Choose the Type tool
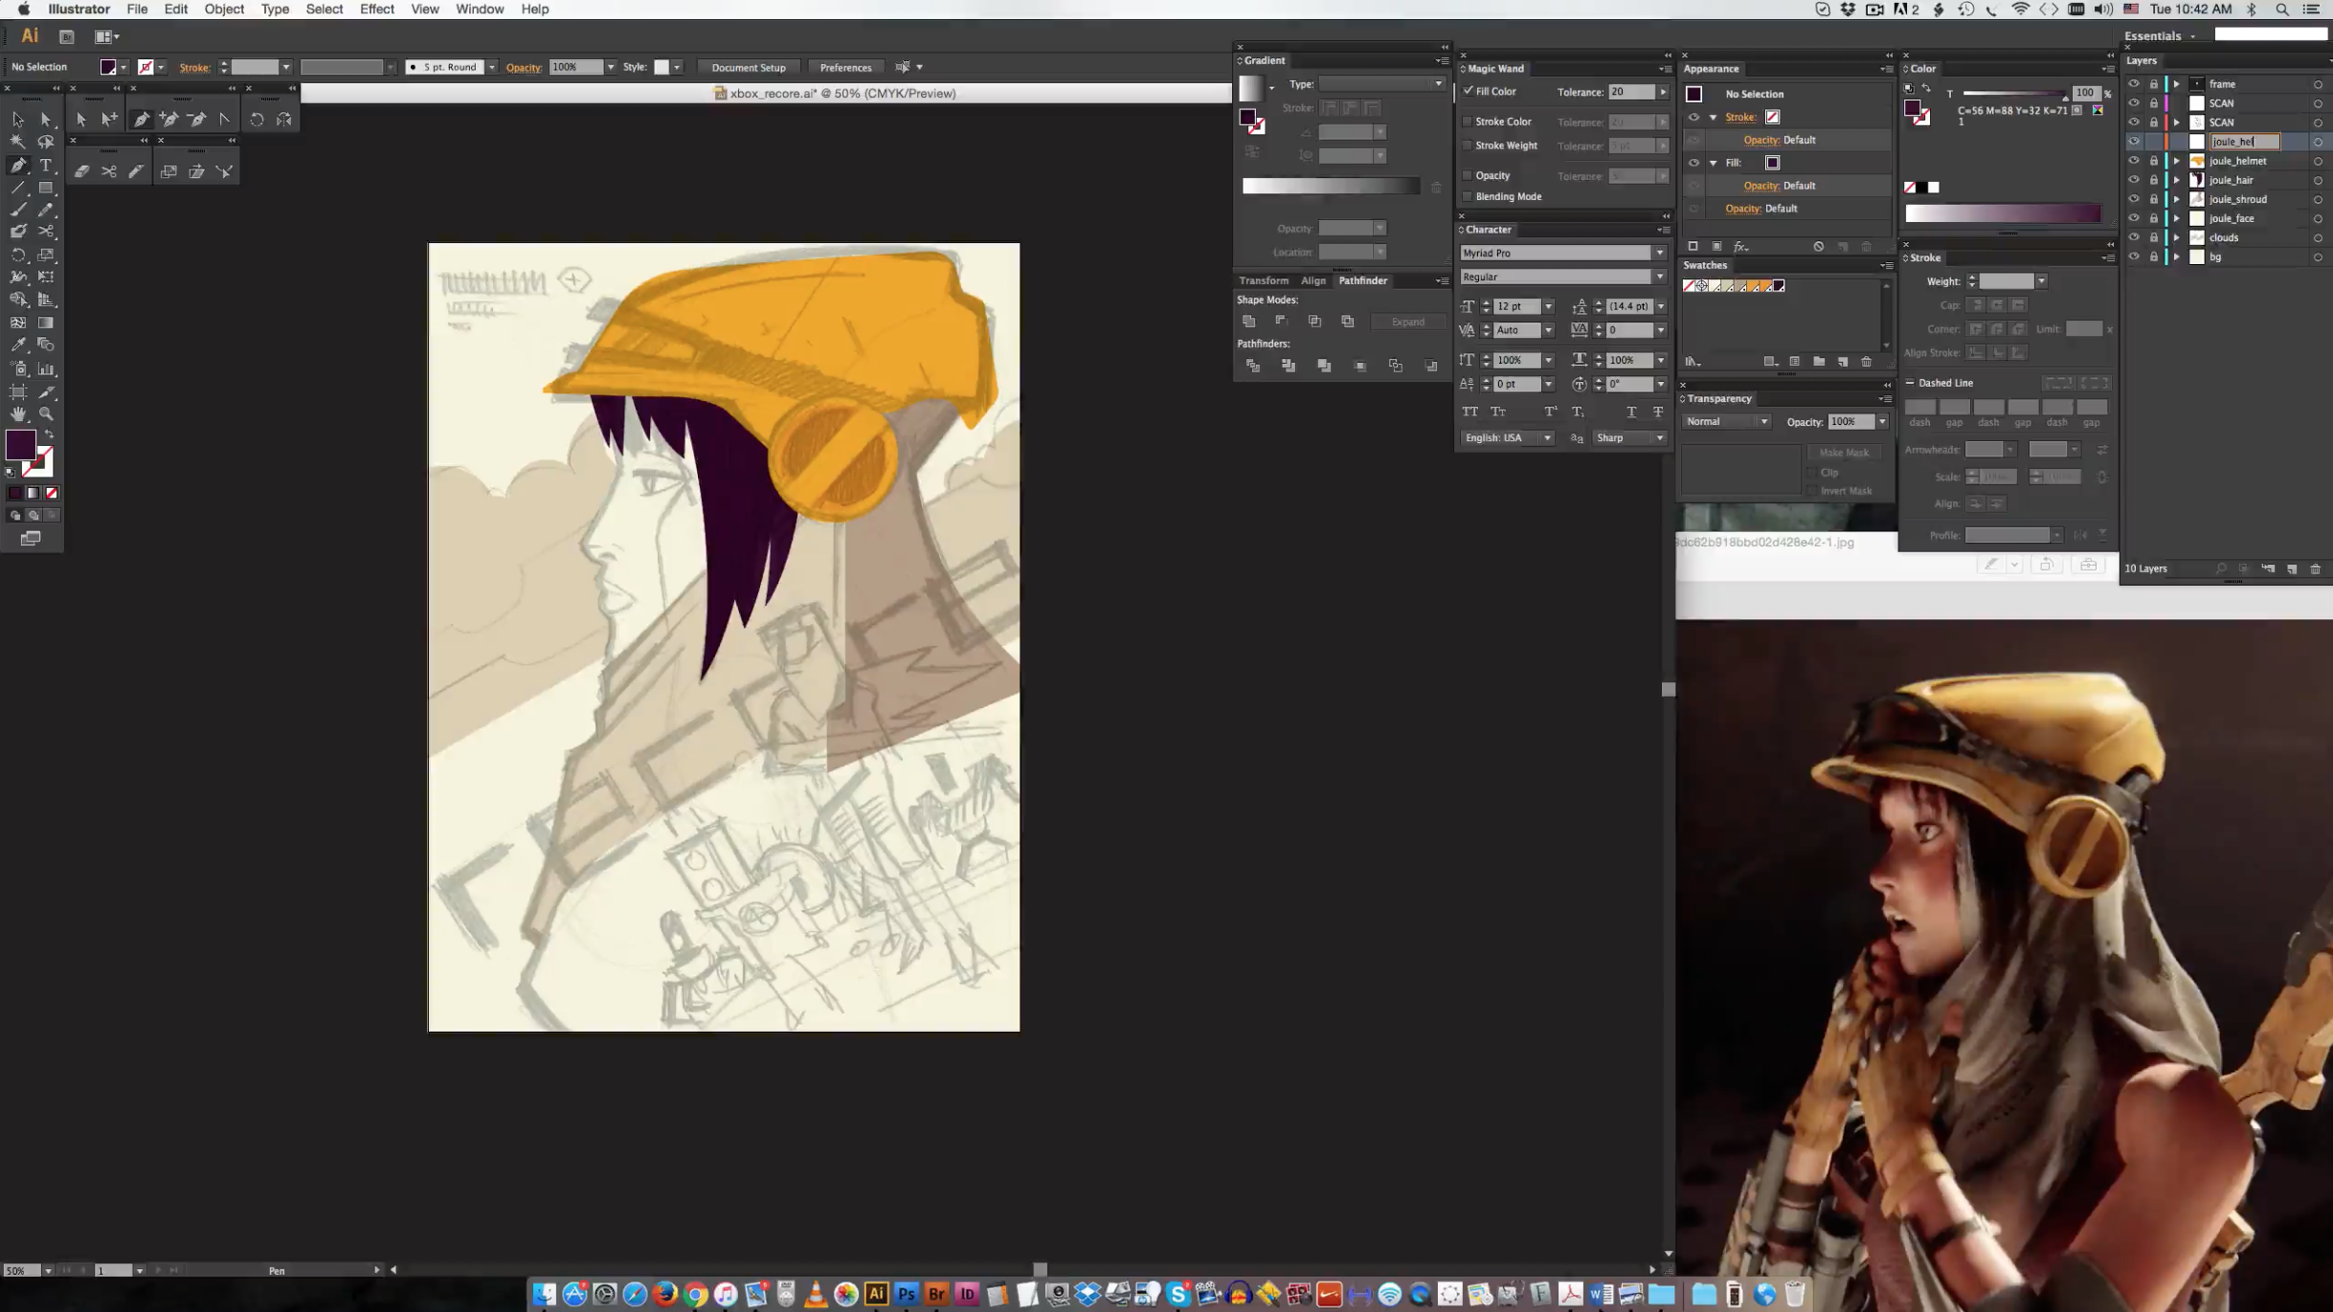Screen dimensions: 2333x1312 pos(45,165)
